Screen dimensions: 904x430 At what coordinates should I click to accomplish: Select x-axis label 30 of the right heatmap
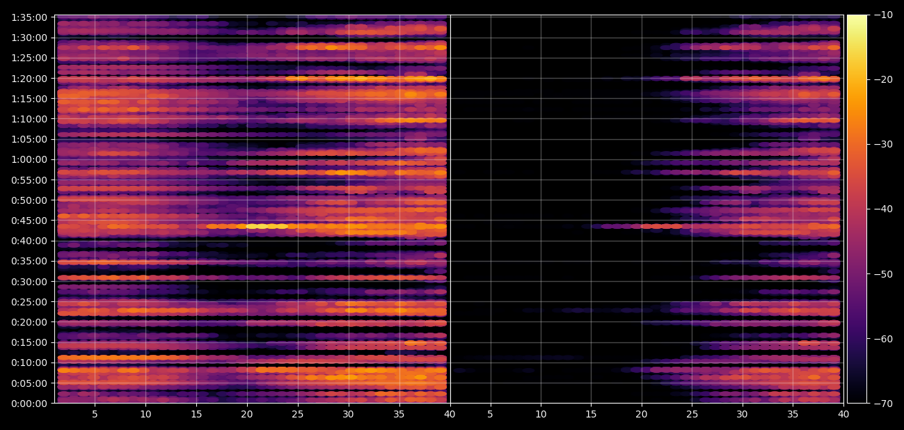(x=743, y=415)
